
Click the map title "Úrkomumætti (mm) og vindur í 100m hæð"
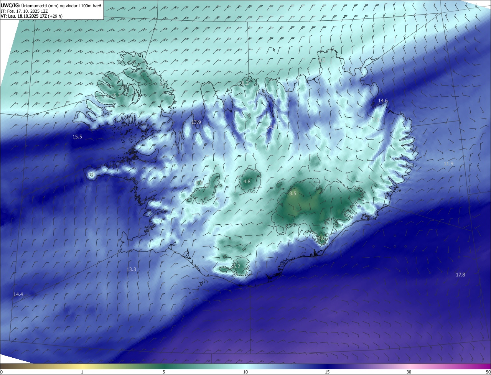(x=61, y=5)
